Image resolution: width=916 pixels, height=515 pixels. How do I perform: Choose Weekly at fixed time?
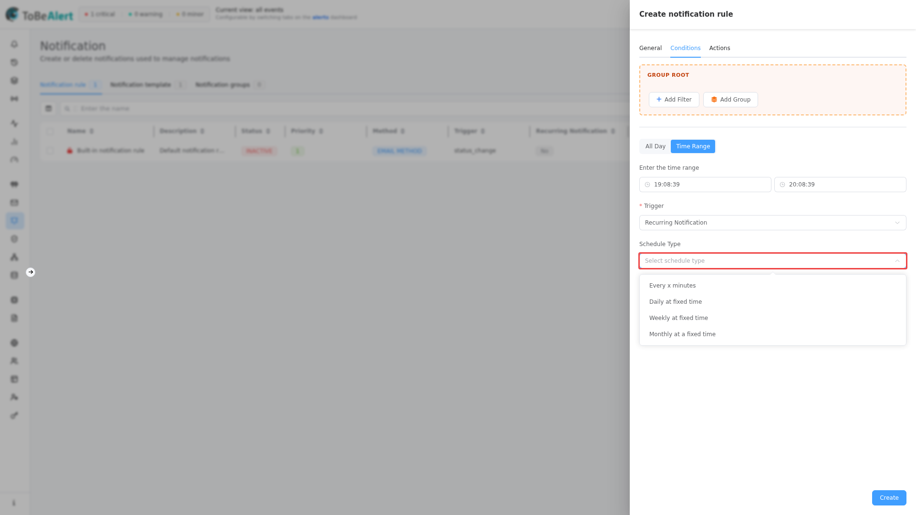[x=772, y=318]
